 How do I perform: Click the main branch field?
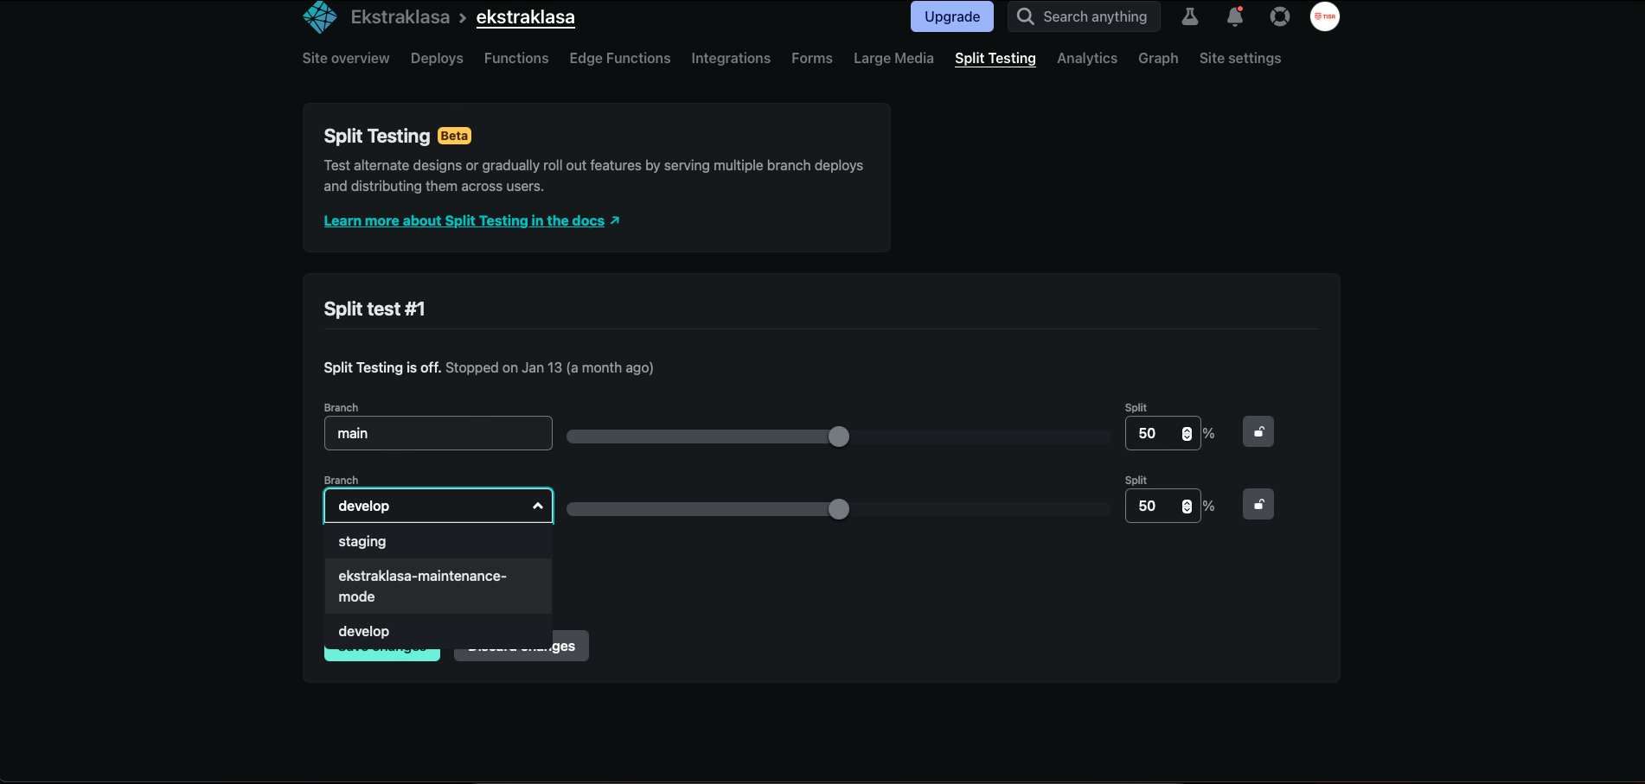pyautogui.click(x=438, y=433)
